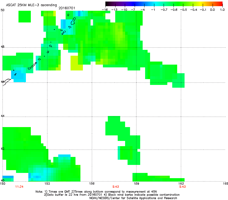The width and height of the screenshot is (228, 200).
Task: Click the date label 20160701
Action: [x=67, y=8]
